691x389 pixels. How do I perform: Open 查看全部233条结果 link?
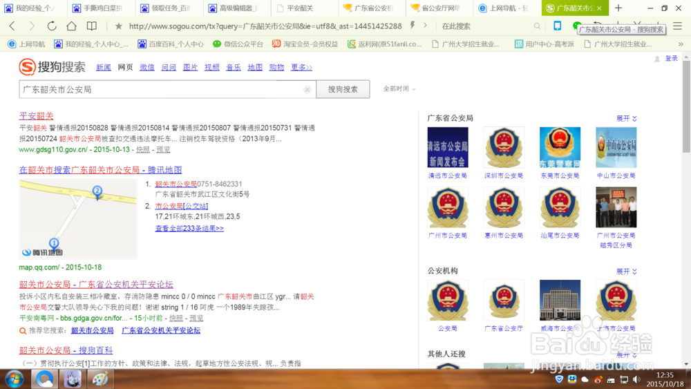coord(189,228)
